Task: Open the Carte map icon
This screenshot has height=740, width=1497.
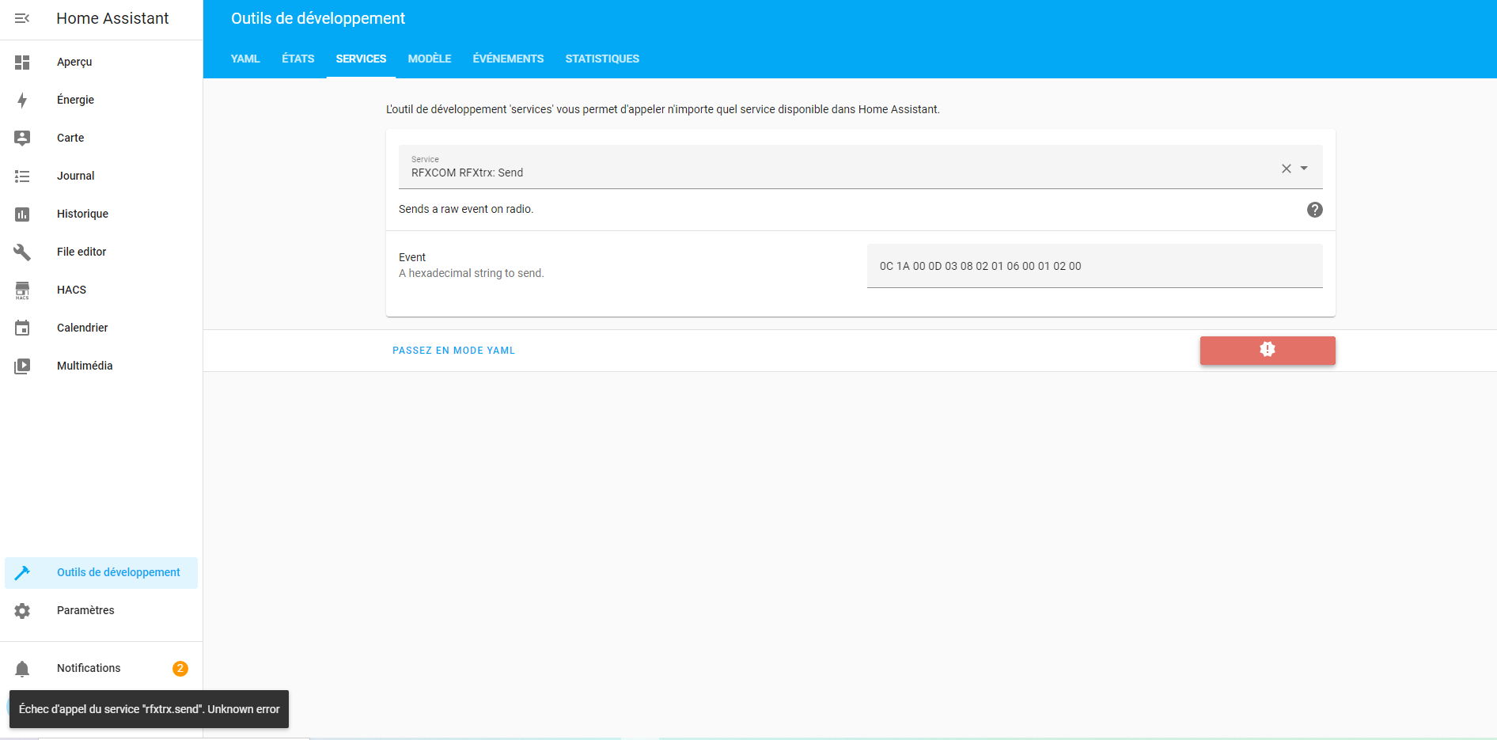Action: 22,138
